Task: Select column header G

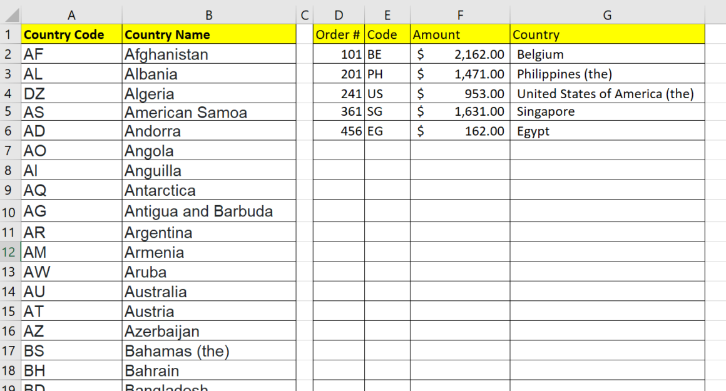Action: pos(607,13)
